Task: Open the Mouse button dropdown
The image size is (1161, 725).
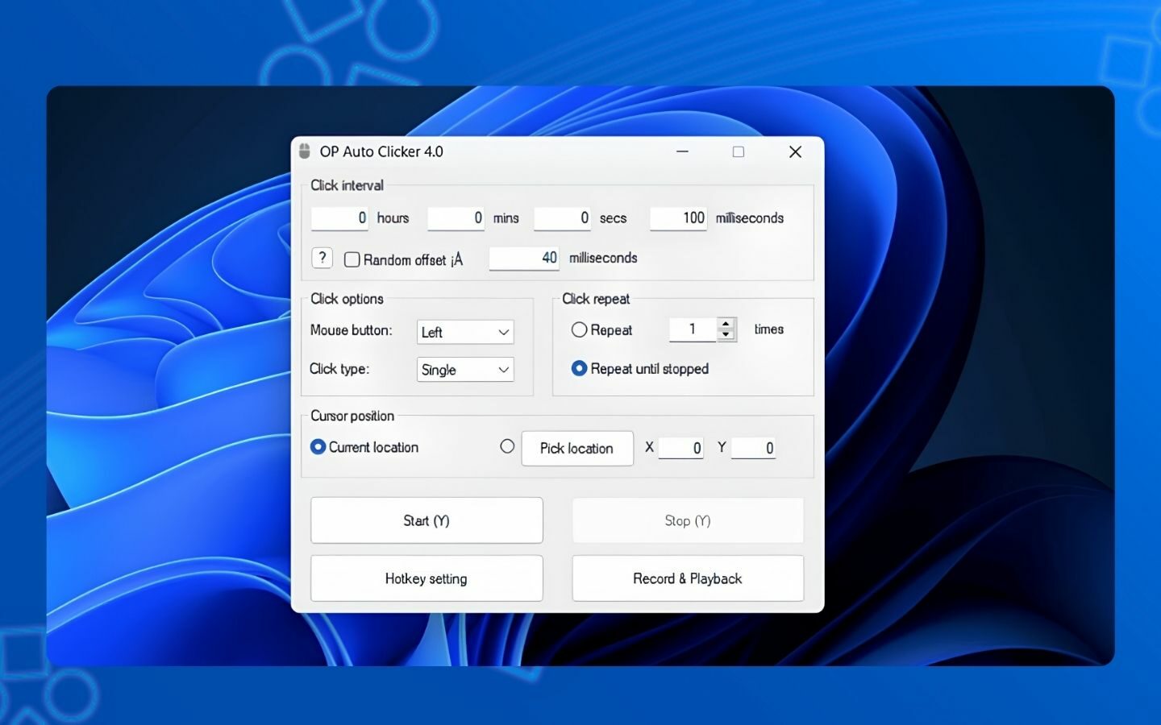Action: (465, 332)
